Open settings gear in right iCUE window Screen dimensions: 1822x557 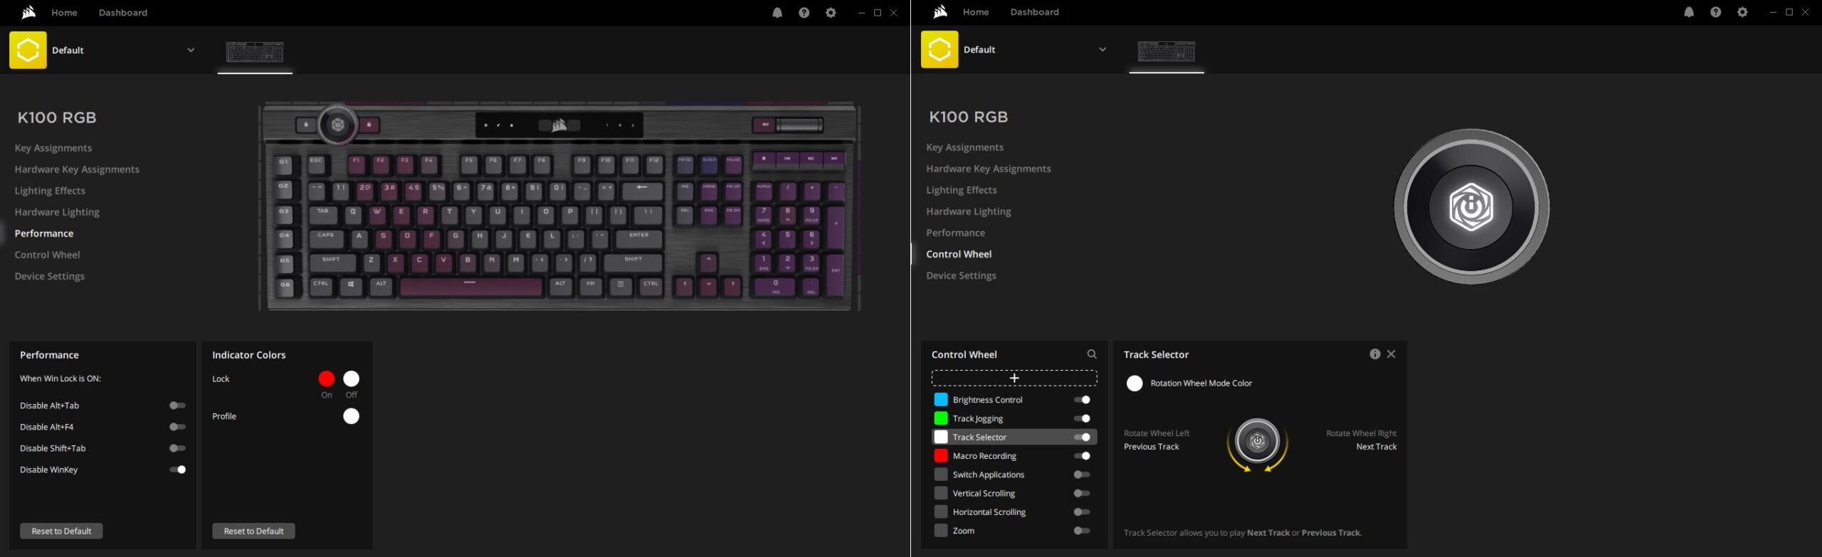pyautogui.click(x=1742, y=12)
